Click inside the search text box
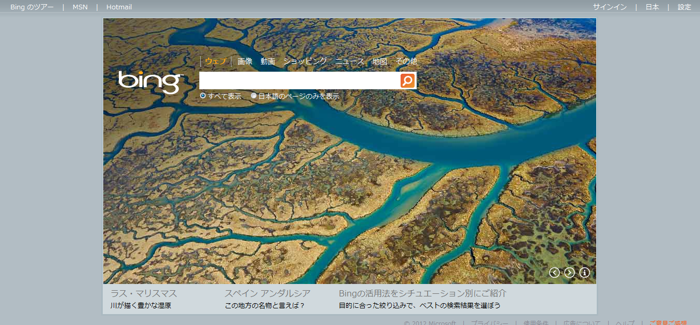 point(299,80)
